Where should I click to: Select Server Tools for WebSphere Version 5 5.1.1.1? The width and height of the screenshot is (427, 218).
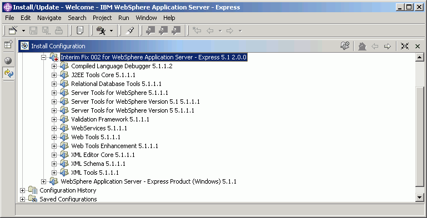(x=133, y=110)
